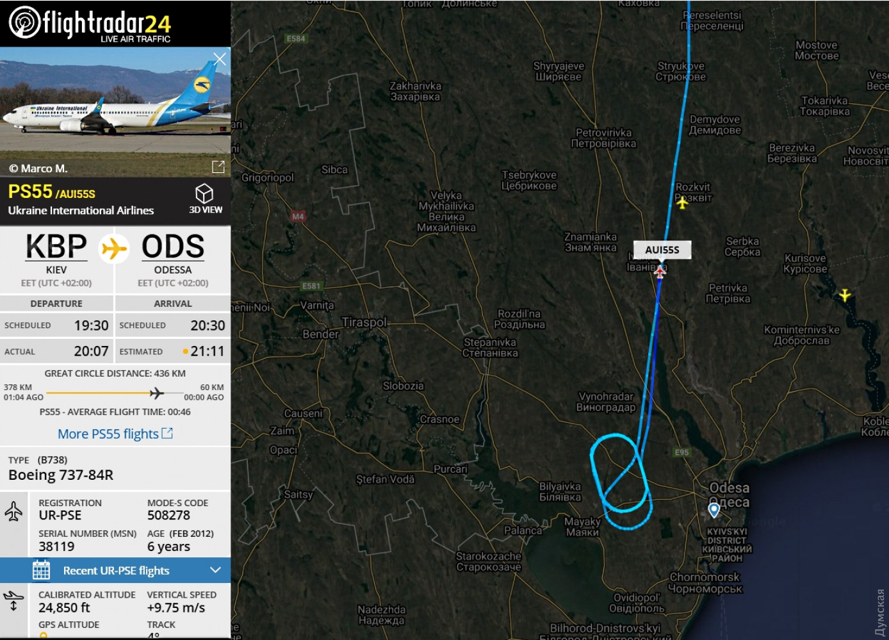Expand Recent UR-PSE flights section
Image resolution: width=889 pixels, height=640 pixels.
pyautogui.click(x=115, y=570)
